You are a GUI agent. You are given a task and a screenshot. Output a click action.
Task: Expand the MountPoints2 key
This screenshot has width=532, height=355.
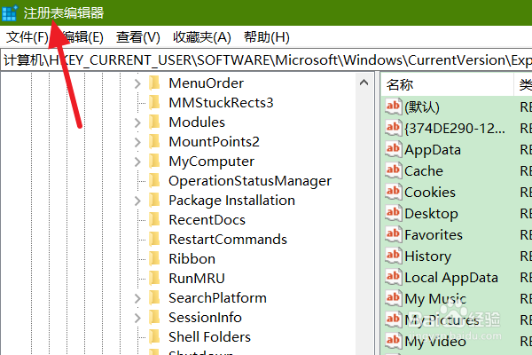137,142
